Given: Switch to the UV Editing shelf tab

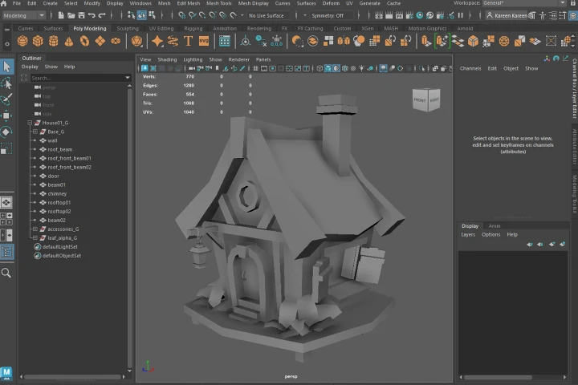Looking at the screenshot, I should pyautogui.click(x=161, y=28).
